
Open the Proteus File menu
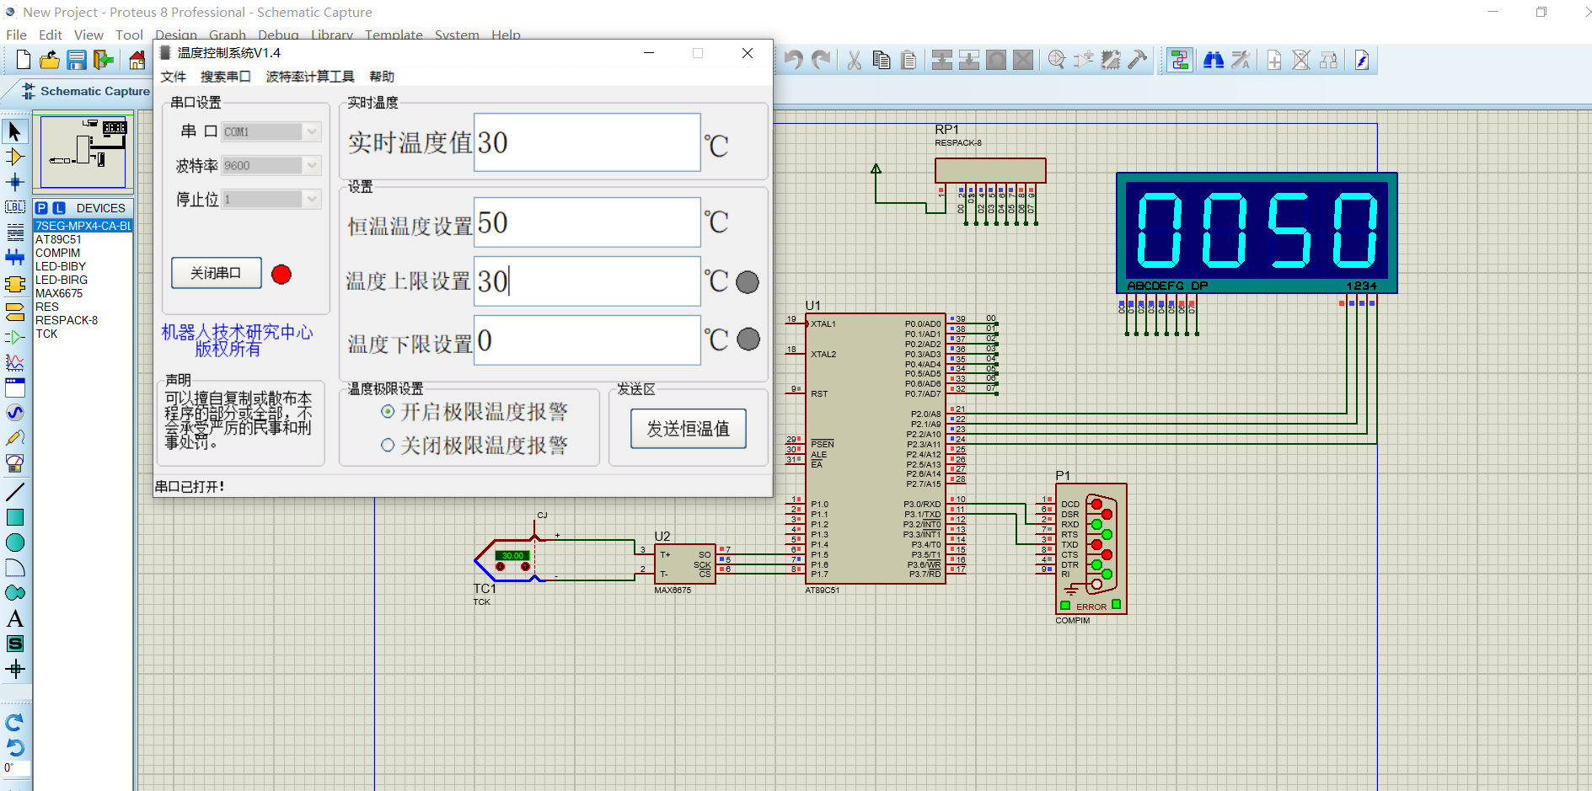pyautogui.click(x=16, y=35)
